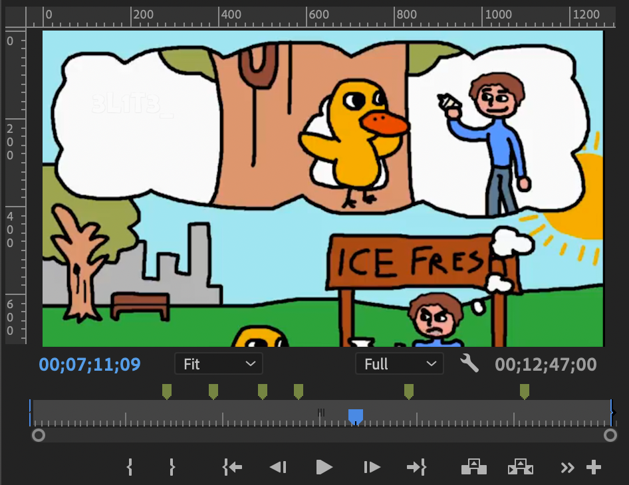Screen dimensions: 629x485
Task: Click the left zoom scrollbar handle
Action: click(x=39, y=435)
